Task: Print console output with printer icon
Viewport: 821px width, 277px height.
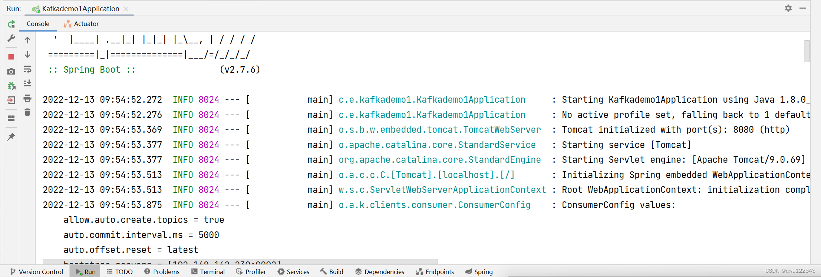Action: pos(27,98)
